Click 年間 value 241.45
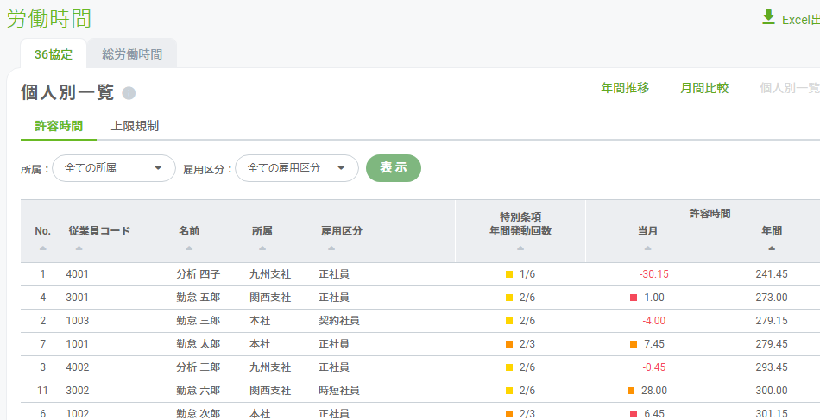The width and height of the screenshot is (820, 420). click(x=772, y=274)
